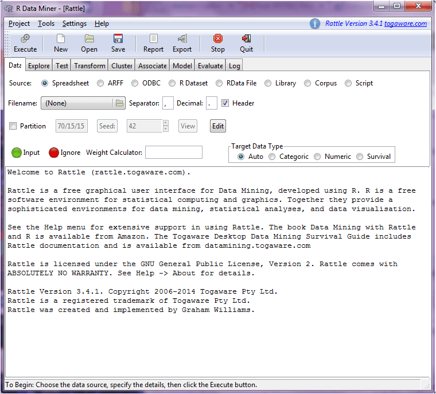
Task: Open the Filename file chooser dropdown
Action: (x=83, y=103)
